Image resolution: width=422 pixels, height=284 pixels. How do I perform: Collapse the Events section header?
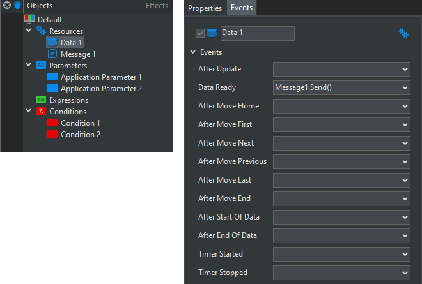pos(193,52)
